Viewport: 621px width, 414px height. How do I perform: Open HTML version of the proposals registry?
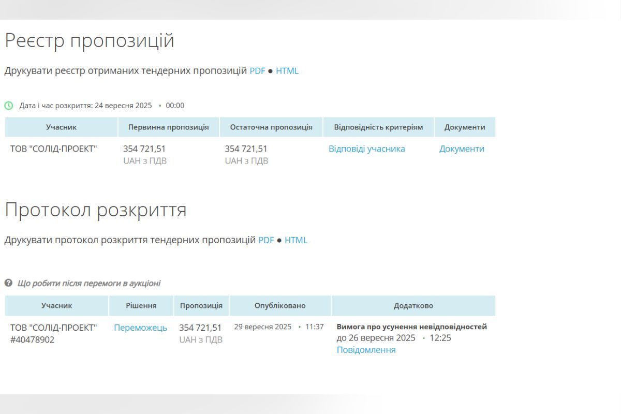(287, 71)
